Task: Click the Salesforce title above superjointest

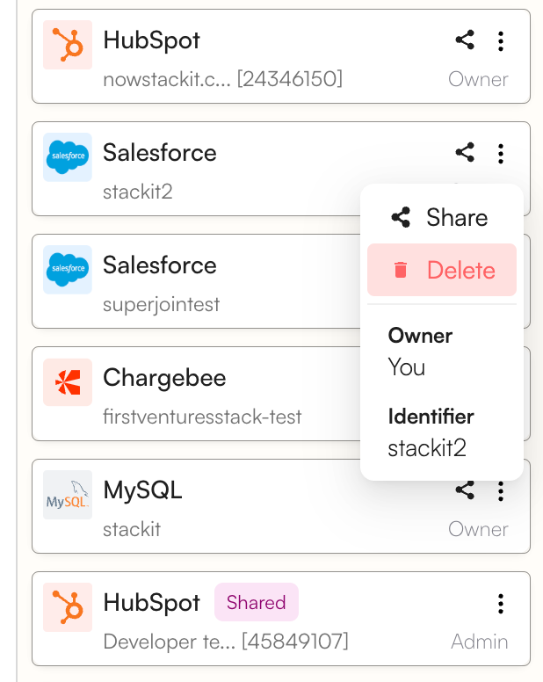Action: pyautogui.click(x=160, y=265)
